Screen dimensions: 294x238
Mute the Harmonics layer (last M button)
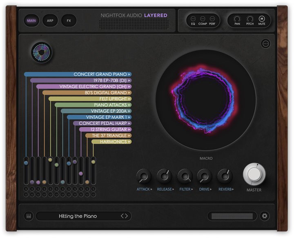(x=93, y=194)
